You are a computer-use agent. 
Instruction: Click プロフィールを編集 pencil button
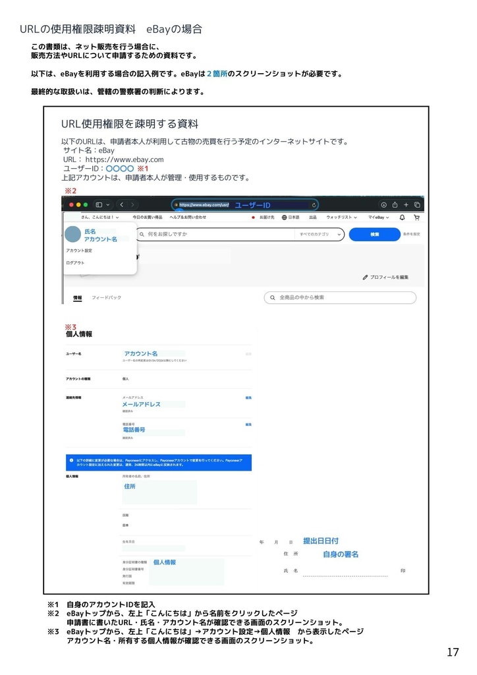pos(385,278)
